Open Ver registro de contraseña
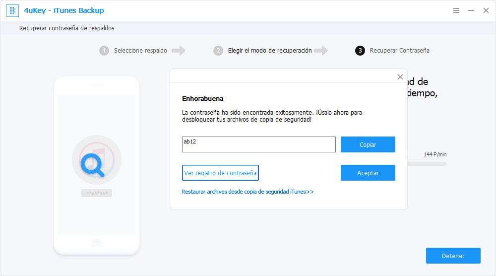 [x=220, y=173]
